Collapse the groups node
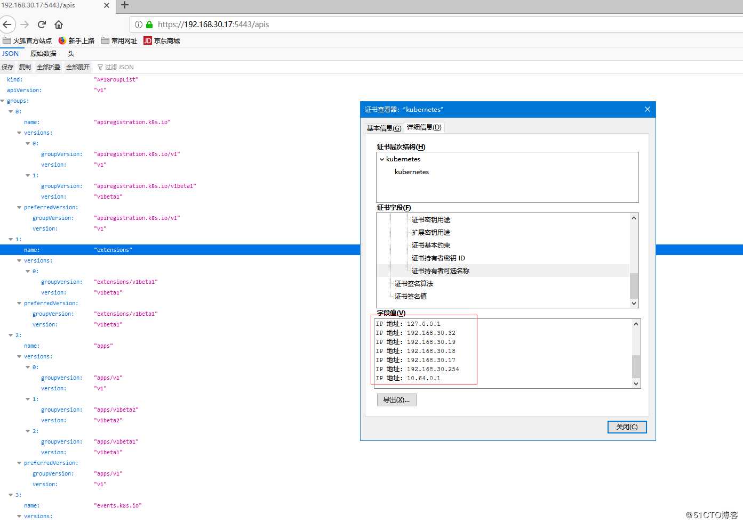The height and width of the screenshot is (524, 743). pos(3,101)
